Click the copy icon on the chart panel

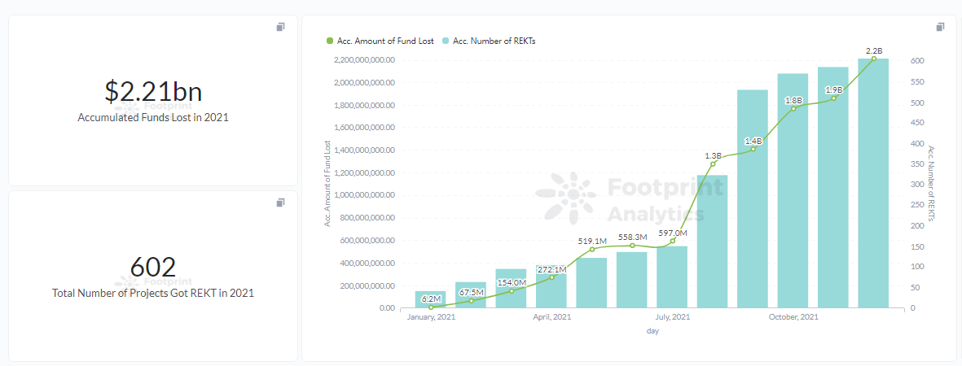click(x=940, y=27)
